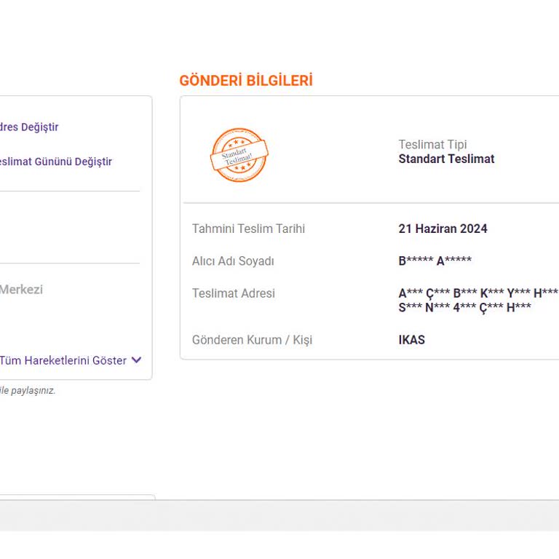Click the grey footer bar at bottom
This screenshot has height=559, width=559.
click(x=279, y=515)
